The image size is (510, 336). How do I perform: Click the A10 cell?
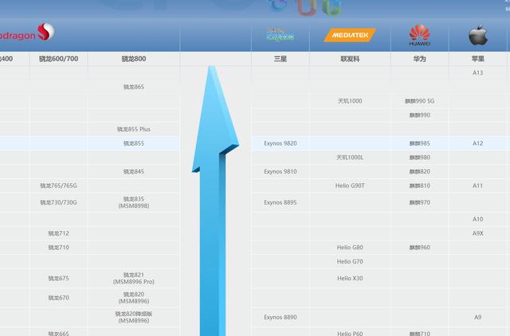click(478, 219)
